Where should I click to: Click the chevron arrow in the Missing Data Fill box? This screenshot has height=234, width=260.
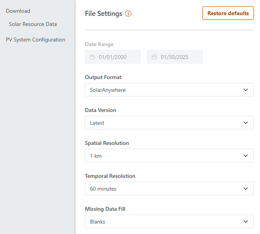click(x=246, y=222)
